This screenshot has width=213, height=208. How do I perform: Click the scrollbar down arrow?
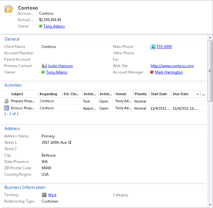click(210, 205)
